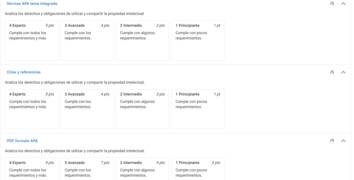This screenshot has width=354, height=180.
Task: Choose 3 Avanzado level for Citas y referencias
Action: coord(87,109)
